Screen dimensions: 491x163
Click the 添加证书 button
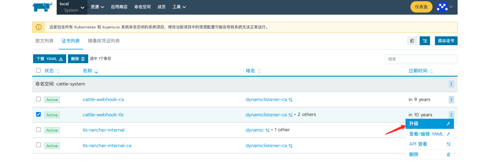(446, 41)
